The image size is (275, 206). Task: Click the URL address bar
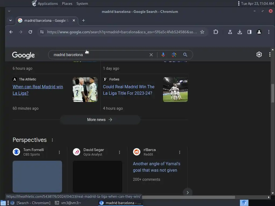[122, 32]
